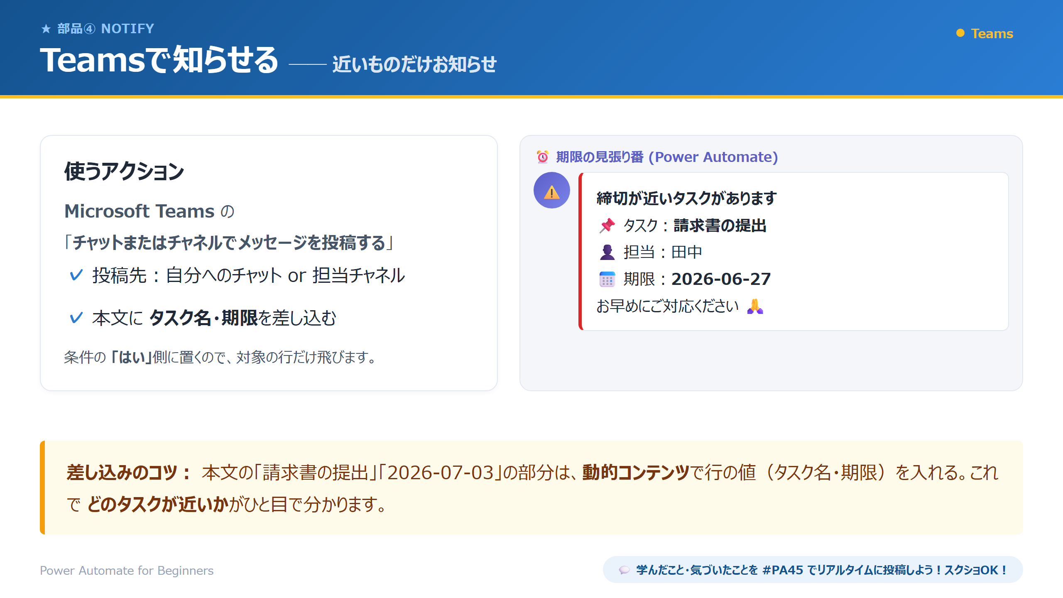Click the tip label 差し込みのコツ：
Viewport: 1063px width, 598px height.
129,473
